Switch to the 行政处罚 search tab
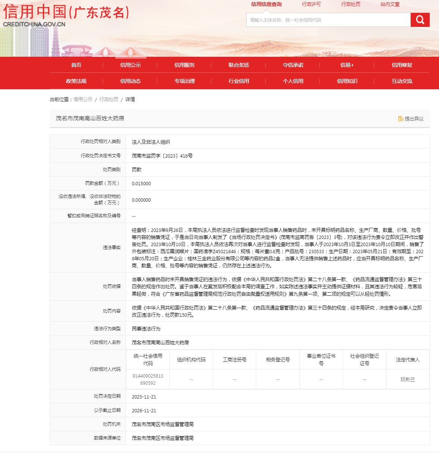The width and height of the screenshot is (439, 453). [x=351, y=4]
